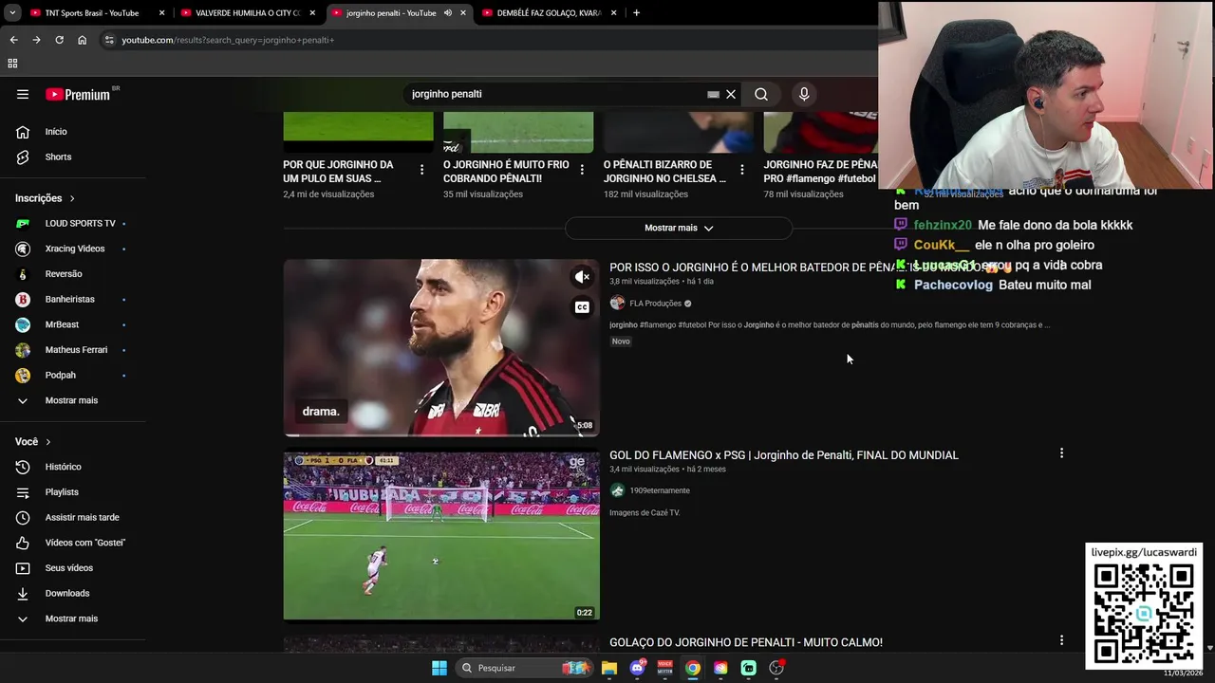Image resolution: width=1215 pixels, height=683 pixels.
Task: Unmute the preview of the Jorginho video
Action: click(x=582, y=277)
